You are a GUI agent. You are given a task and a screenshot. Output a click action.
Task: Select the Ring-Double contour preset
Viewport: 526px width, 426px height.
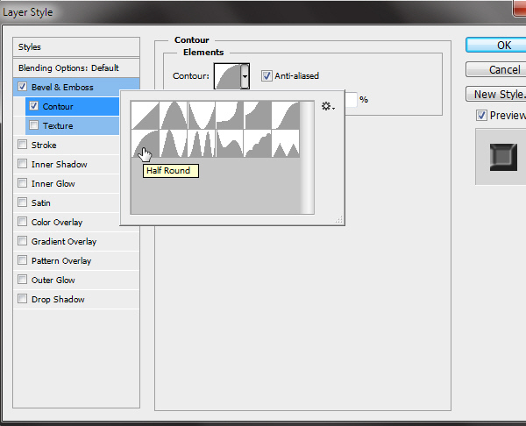tap(202, 144)
